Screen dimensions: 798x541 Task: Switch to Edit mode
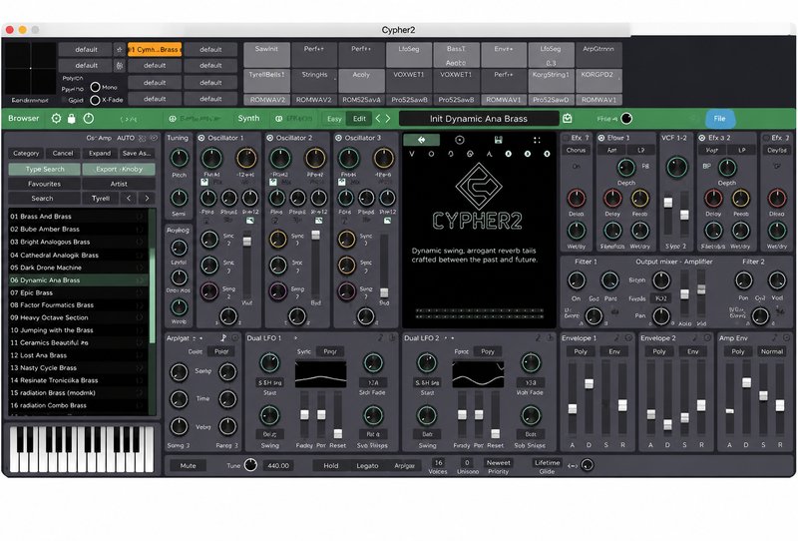359,119
